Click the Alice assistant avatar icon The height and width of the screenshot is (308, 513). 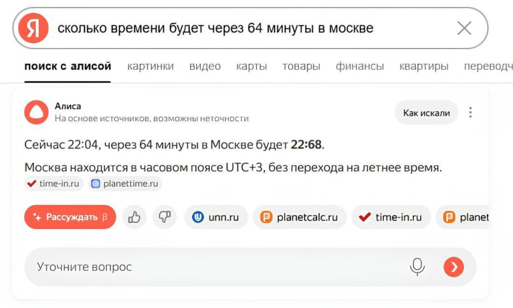tap(36, 112)
